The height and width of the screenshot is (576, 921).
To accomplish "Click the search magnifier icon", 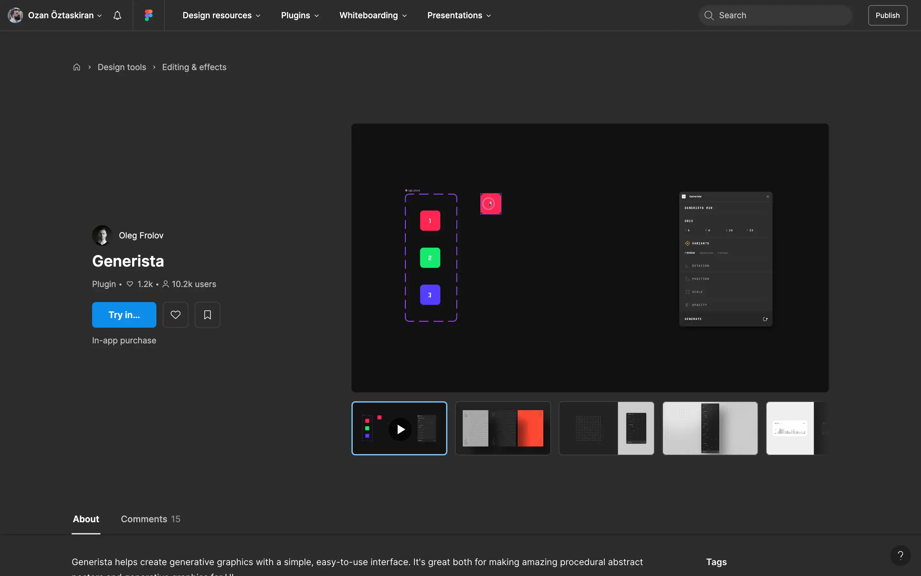I will click(x=709, y=15).
